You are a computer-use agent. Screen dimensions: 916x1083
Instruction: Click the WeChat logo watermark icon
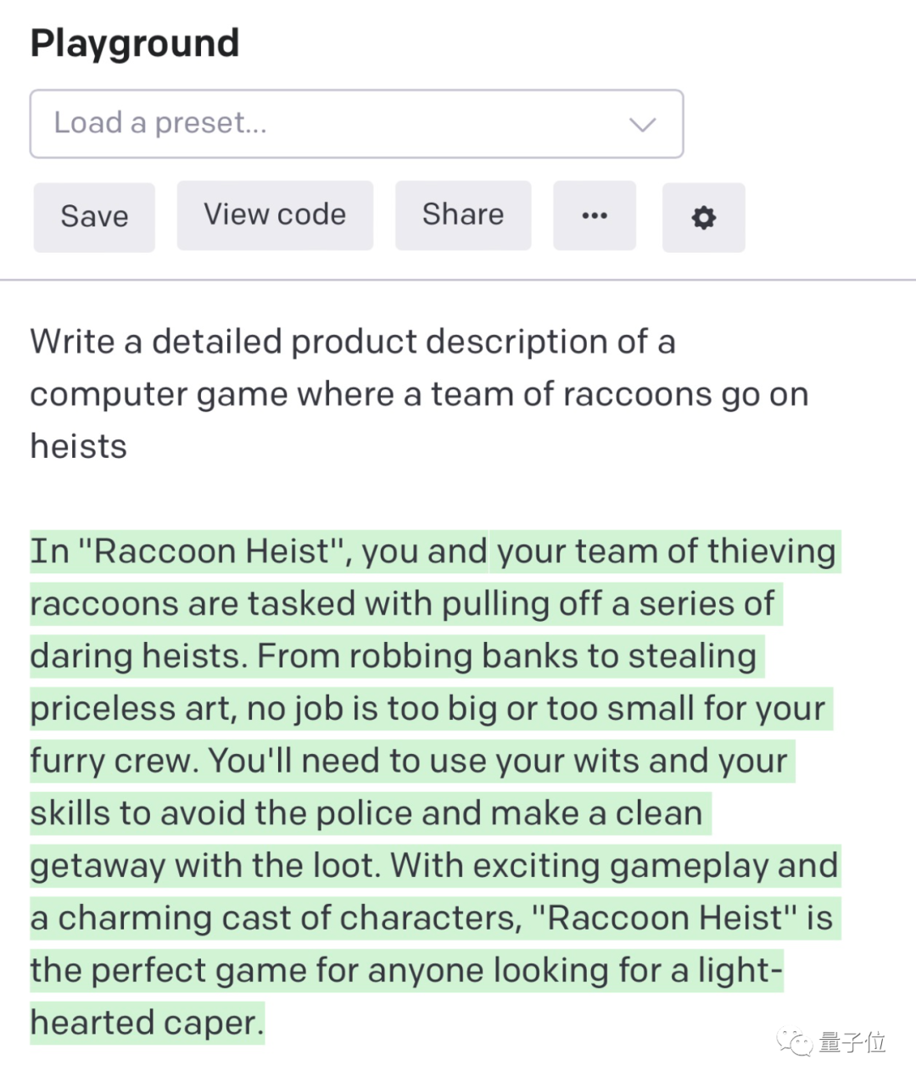click(x=796, y=1042)
